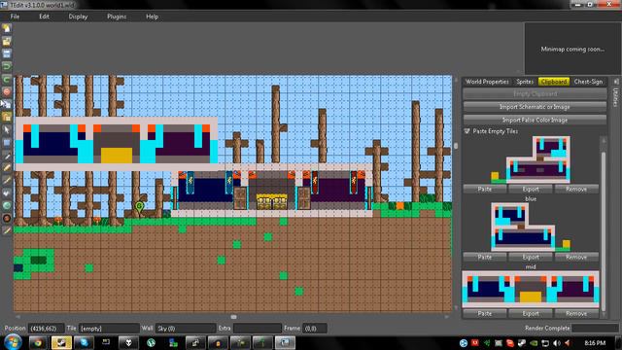
Task: Click the red circular delete icon
Action: click(x=7, y=91)
